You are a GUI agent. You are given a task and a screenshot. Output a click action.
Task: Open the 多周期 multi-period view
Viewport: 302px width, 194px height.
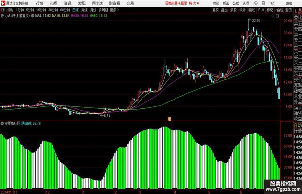tap(103, 10)
